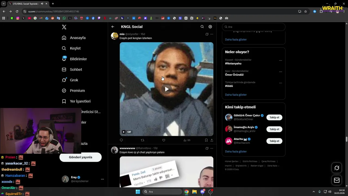Click the Gönderi yayınla button

point(80,157)
